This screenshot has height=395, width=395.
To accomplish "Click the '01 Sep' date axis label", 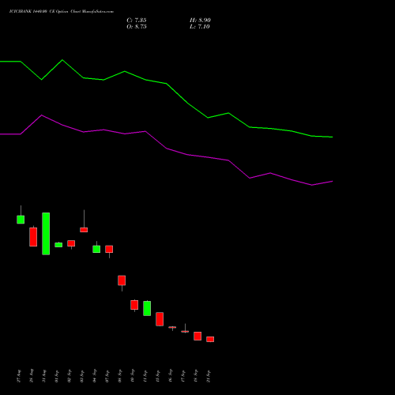I will click(x=57, y=376).
